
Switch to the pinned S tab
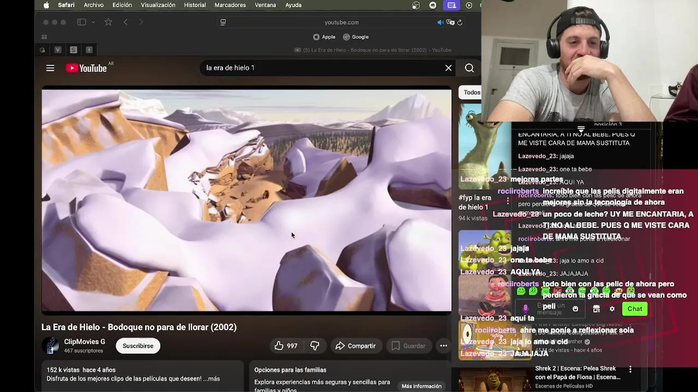pyautogui.click(x=74, y=50)
